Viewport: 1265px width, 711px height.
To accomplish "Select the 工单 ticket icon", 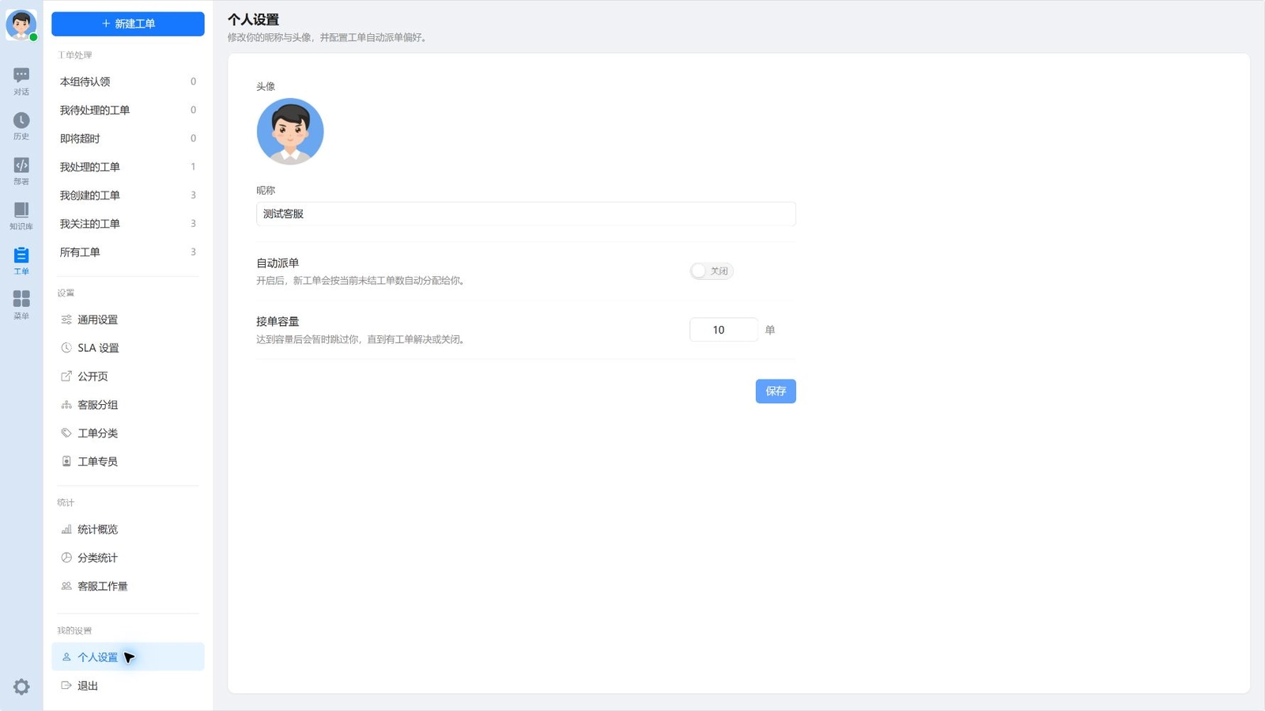I will [21, 261].
